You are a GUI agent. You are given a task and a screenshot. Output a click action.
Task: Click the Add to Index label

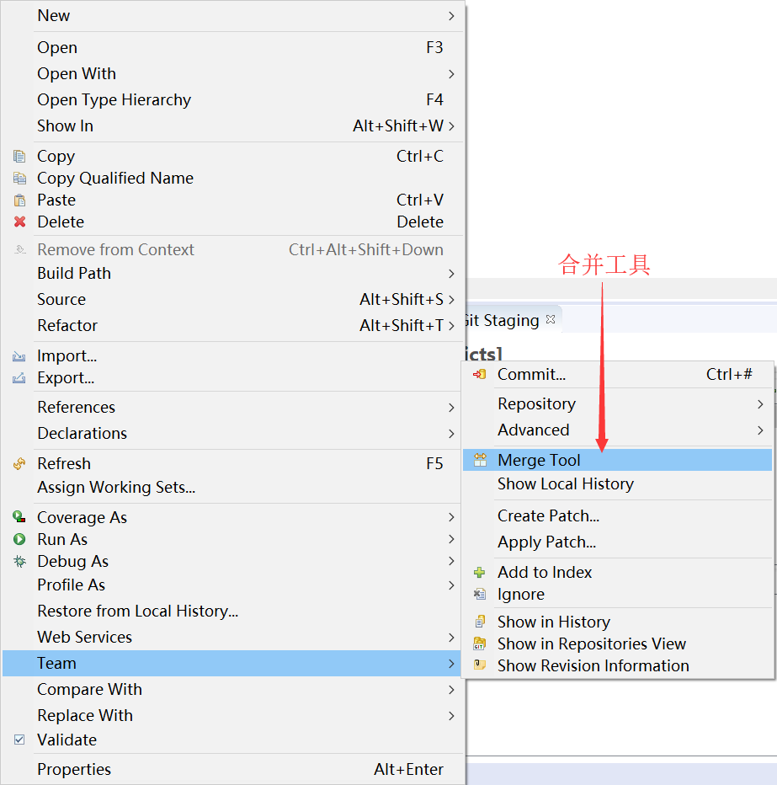(x=545, y=572)
